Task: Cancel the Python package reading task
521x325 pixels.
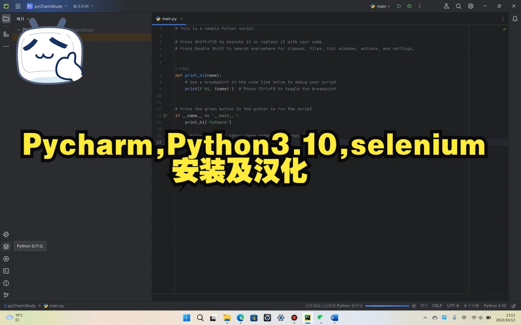Action: point(414,306)
